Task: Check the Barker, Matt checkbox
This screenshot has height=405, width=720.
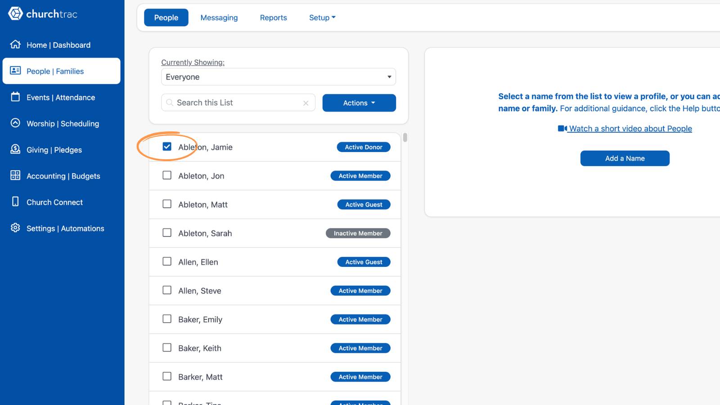Action: (167, 376)
